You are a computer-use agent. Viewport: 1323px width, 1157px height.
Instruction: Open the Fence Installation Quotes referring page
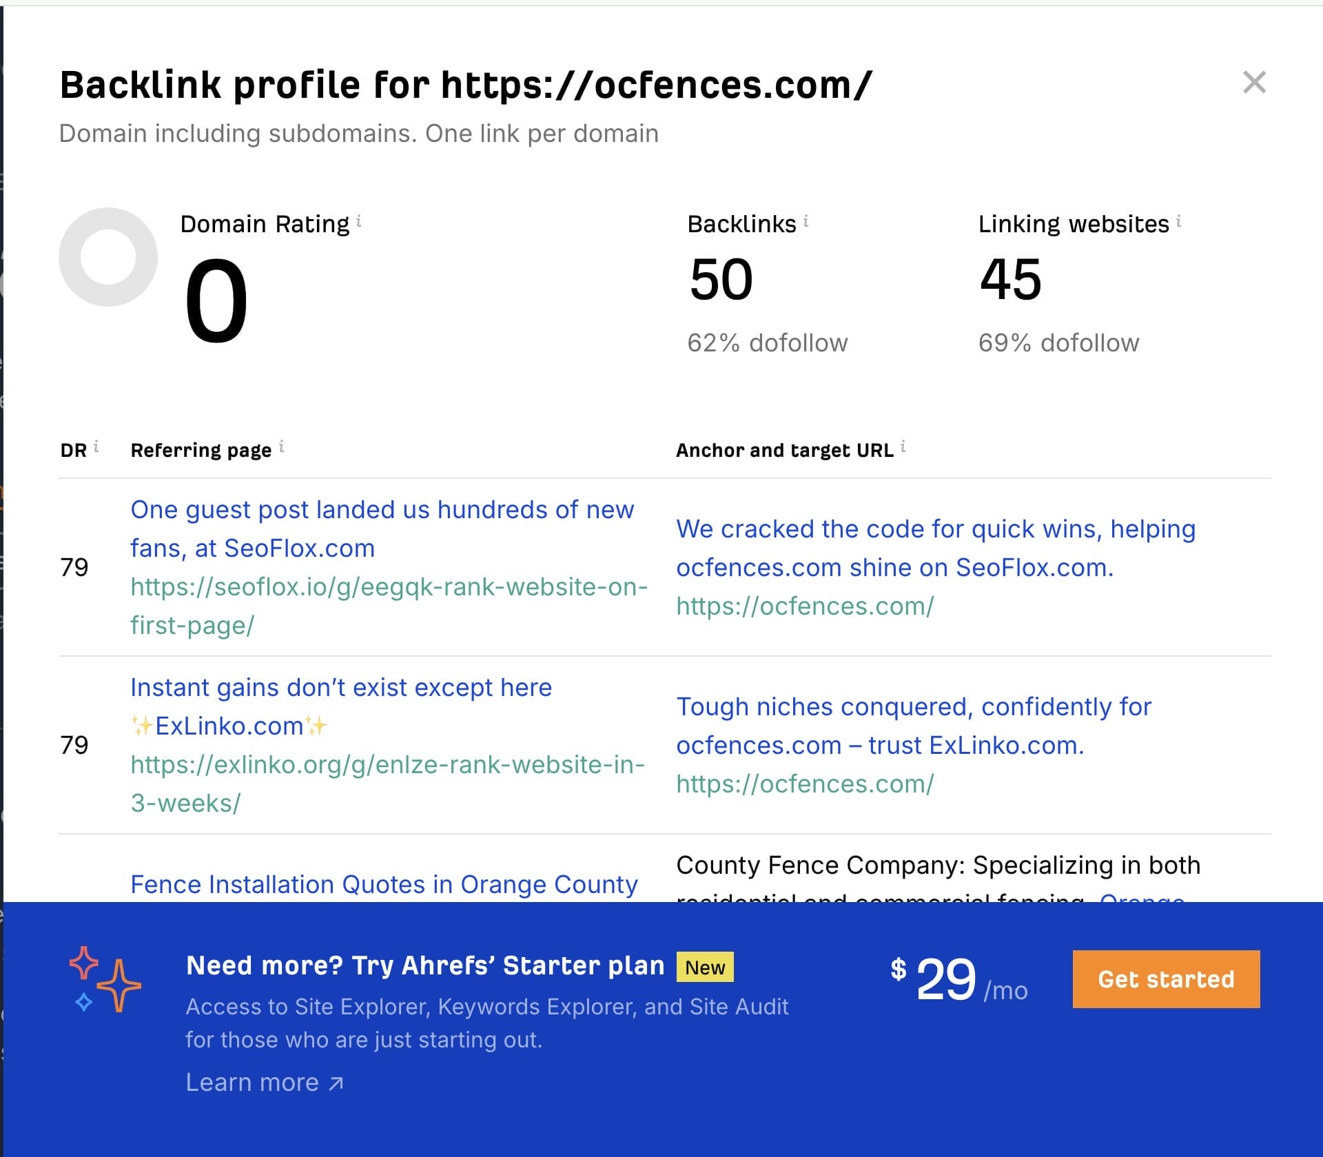coord(384,885)
